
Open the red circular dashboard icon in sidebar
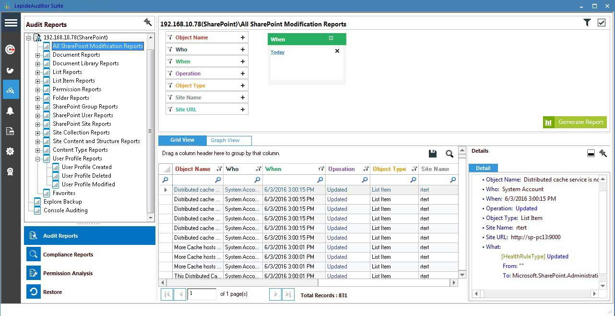tap(10, 49)
